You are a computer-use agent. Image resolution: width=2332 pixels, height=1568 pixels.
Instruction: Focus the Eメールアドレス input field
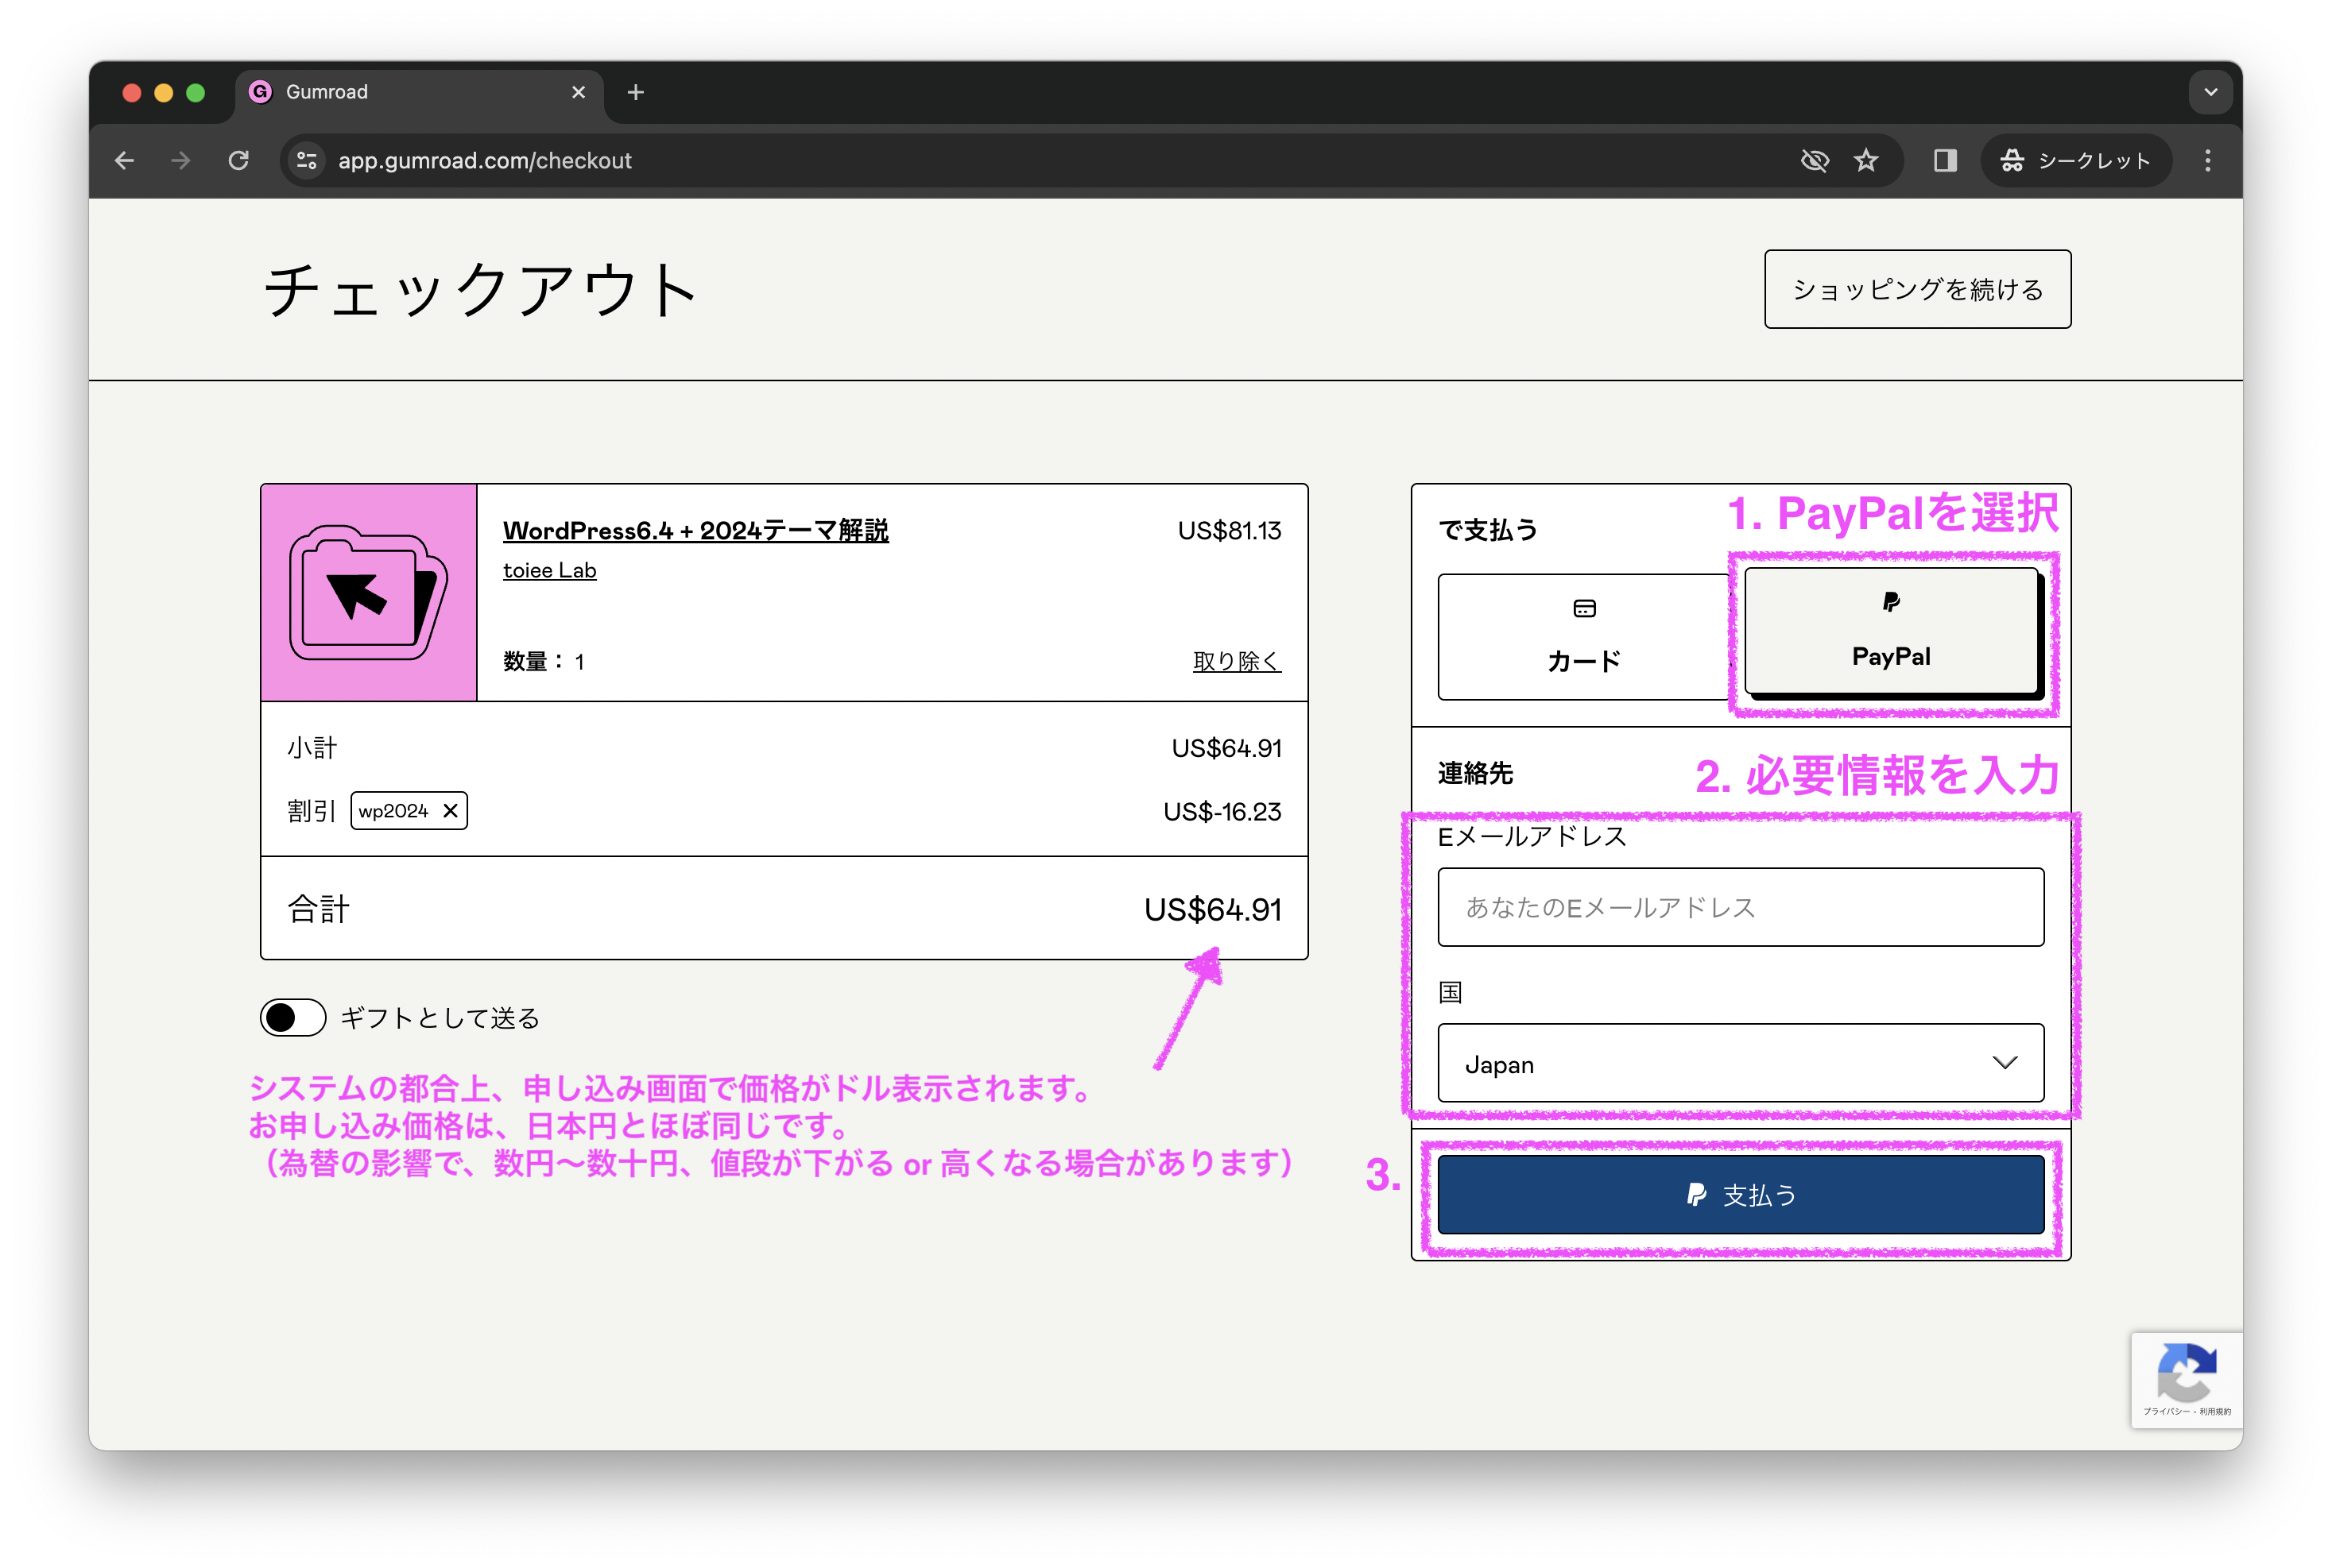coord(1741,907)
